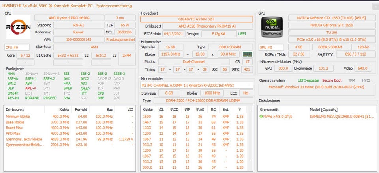The image size is (379, 173).
Task: Click the PCIe v3.0 x16 GPU bus value
Action: [331, 39]
